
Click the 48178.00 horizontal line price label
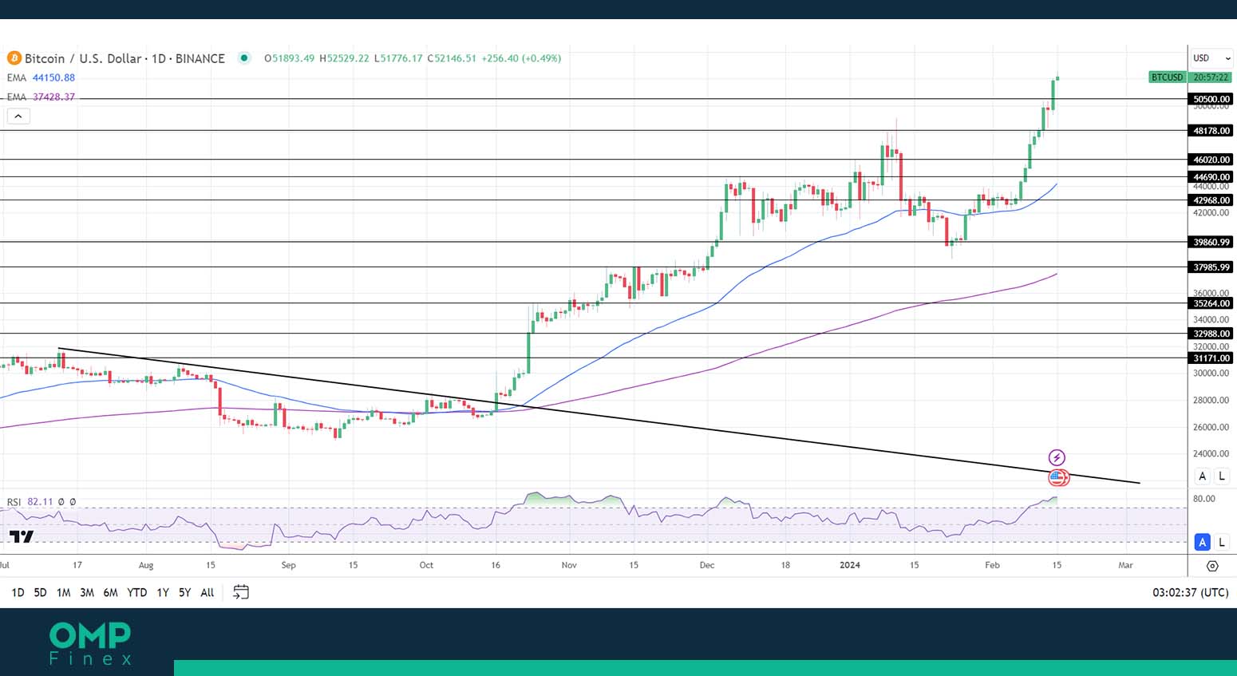point(1211,130)
